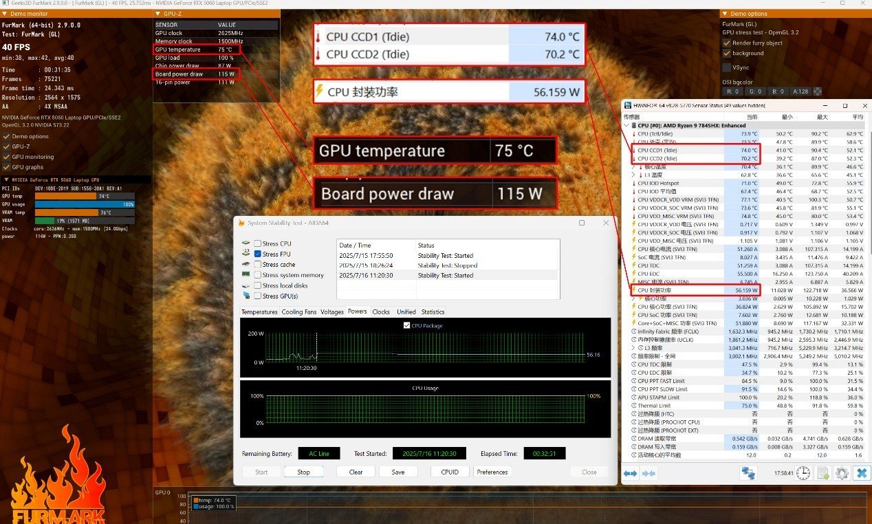Click the Preferences button
The image size is (872, 524).
click(492, 472)
